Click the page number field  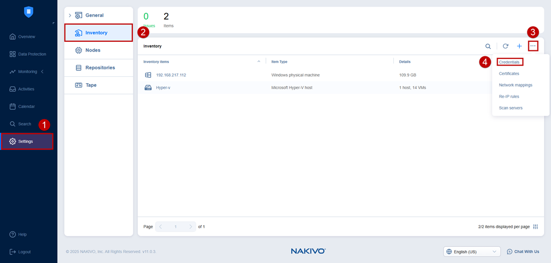(x=176, y=227)
